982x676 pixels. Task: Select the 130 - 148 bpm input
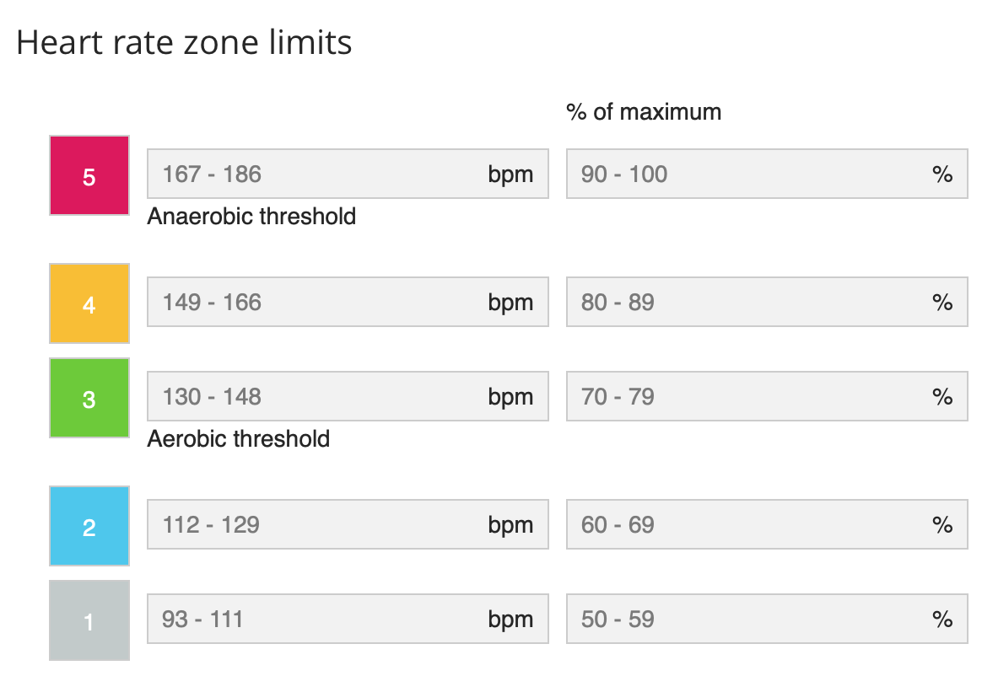click(x=321, y=397)
